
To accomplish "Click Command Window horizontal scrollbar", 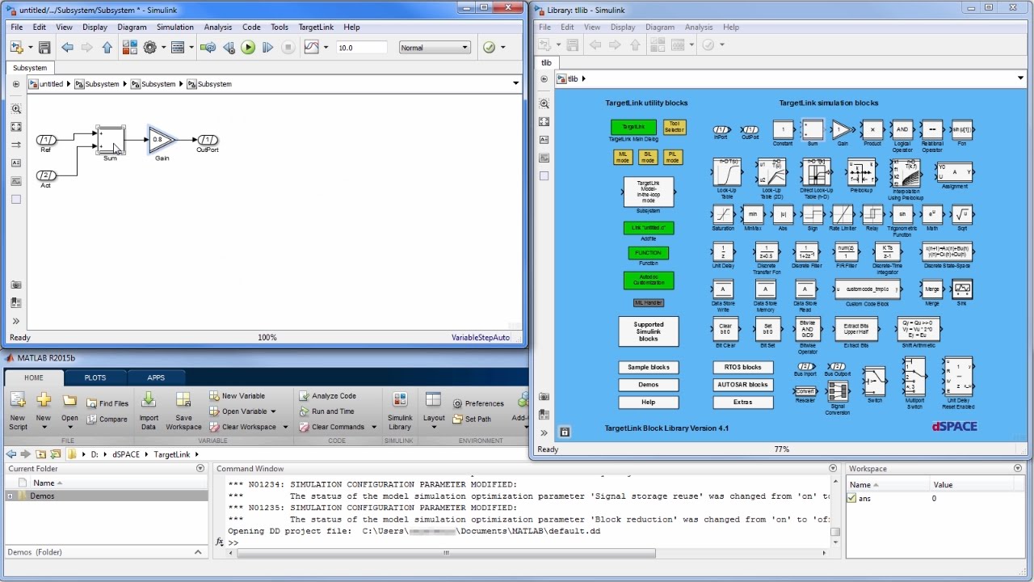I will click(x=446, y=553).
